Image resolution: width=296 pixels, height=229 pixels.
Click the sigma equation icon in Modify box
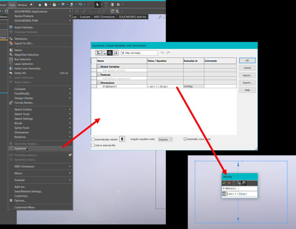pyautogui.click(x=224, y=194)
